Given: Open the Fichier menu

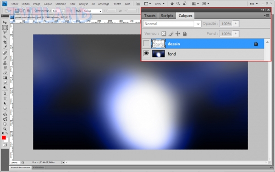Looking at the screenshot, I should [x=15, y=4].
